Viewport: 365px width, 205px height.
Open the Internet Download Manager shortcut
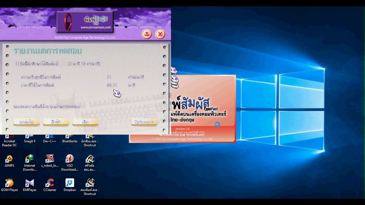coord(30,163)
